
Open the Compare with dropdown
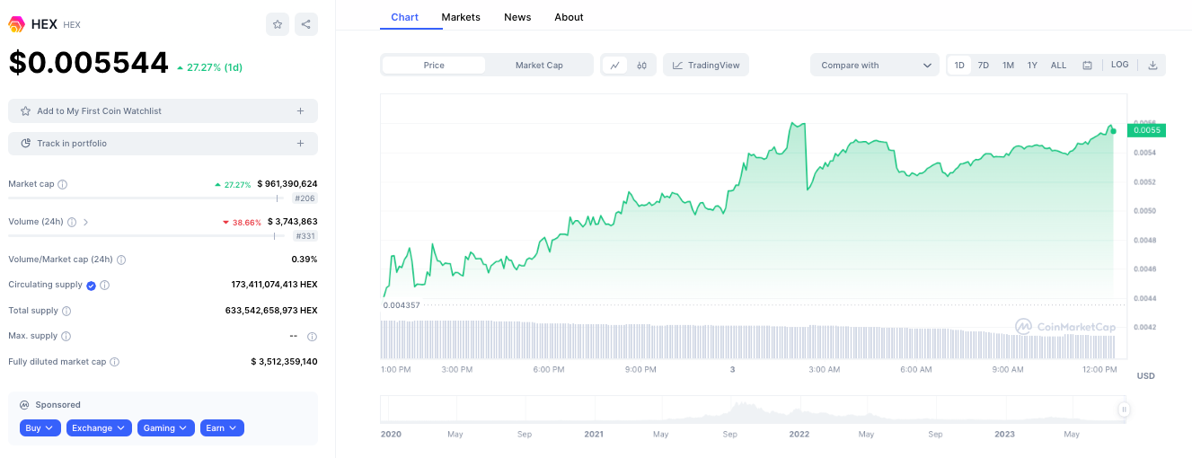click(875, 66)
